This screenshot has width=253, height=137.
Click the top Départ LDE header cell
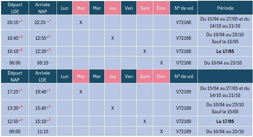(15, 8)
